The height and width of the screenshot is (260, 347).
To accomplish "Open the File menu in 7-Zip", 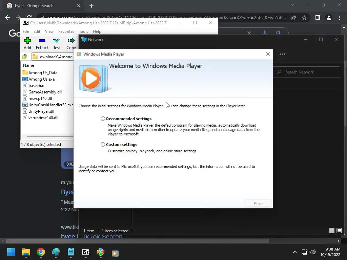I will [x=26, y=31].
